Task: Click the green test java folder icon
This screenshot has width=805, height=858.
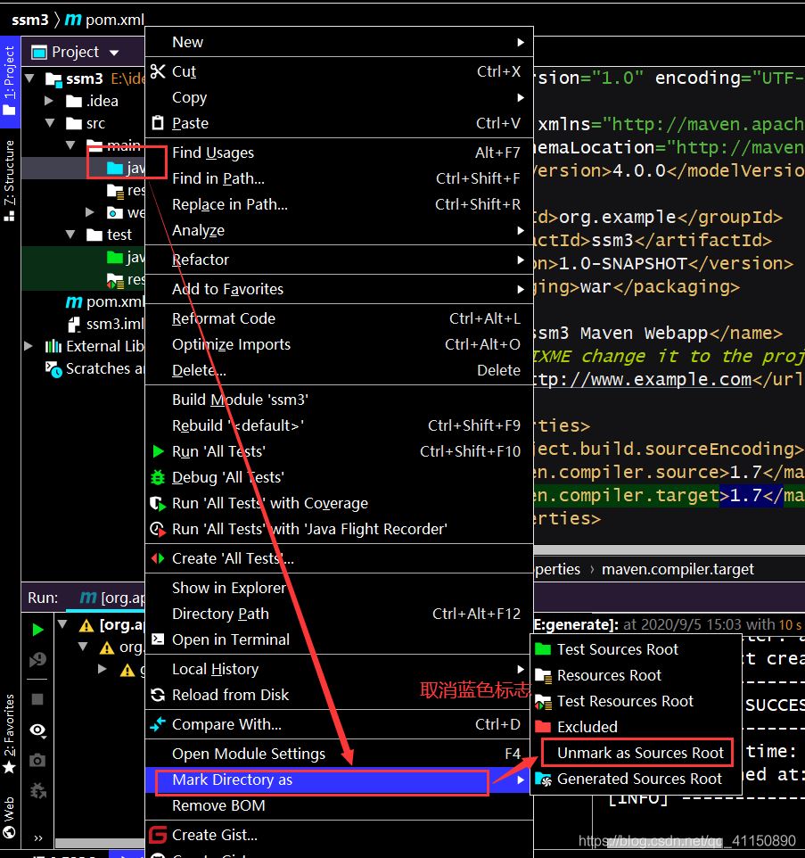Action: click(x=114, y=258)
